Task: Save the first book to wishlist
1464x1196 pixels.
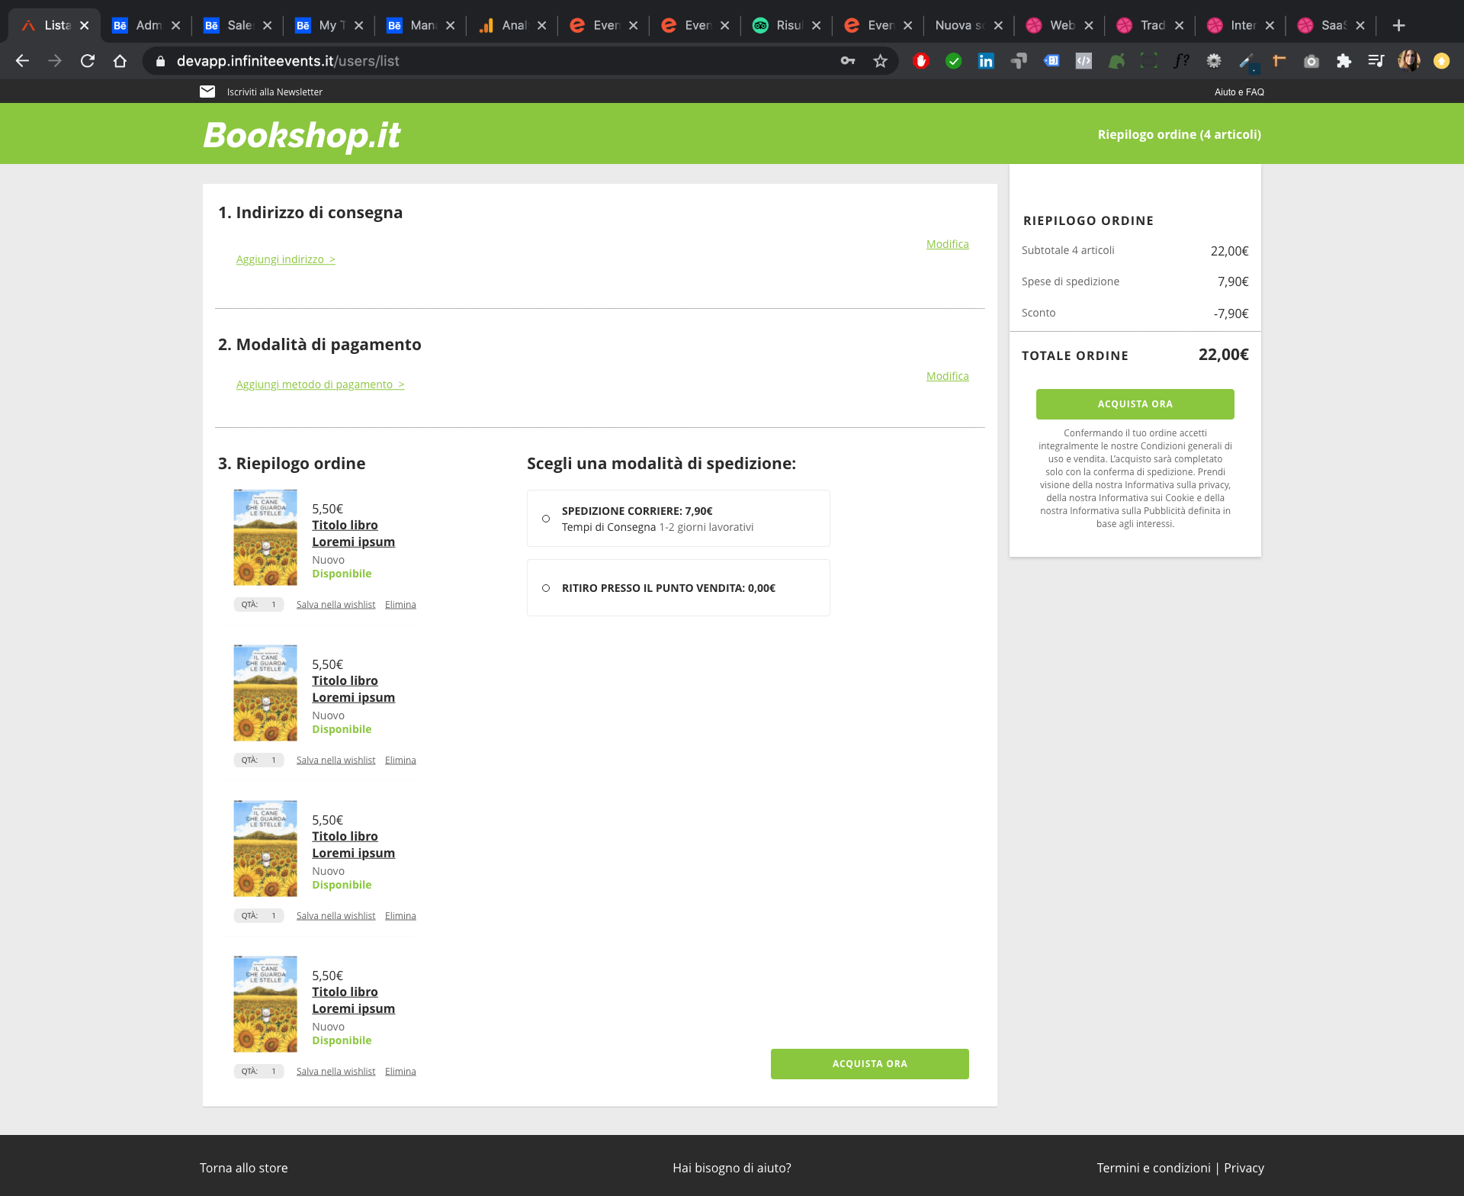Action: point(335,605)
